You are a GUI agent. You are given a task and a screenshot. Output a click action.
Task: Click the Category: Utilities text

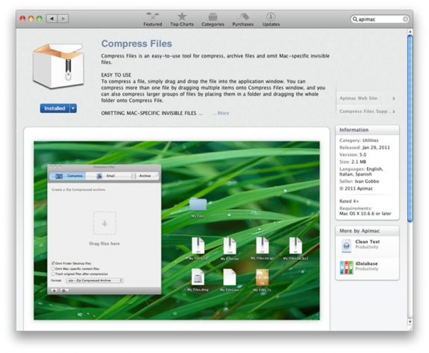[359, 140]
